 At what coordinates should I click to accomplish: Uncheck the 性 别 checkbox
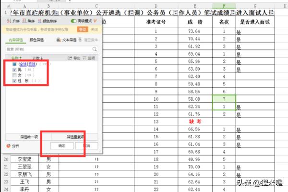click(x=14, y=81)
